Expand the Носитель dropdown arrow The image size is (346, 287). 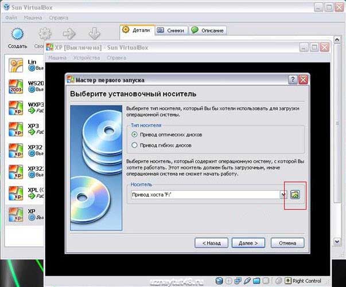pyautogui.click(x=283, y=195)
